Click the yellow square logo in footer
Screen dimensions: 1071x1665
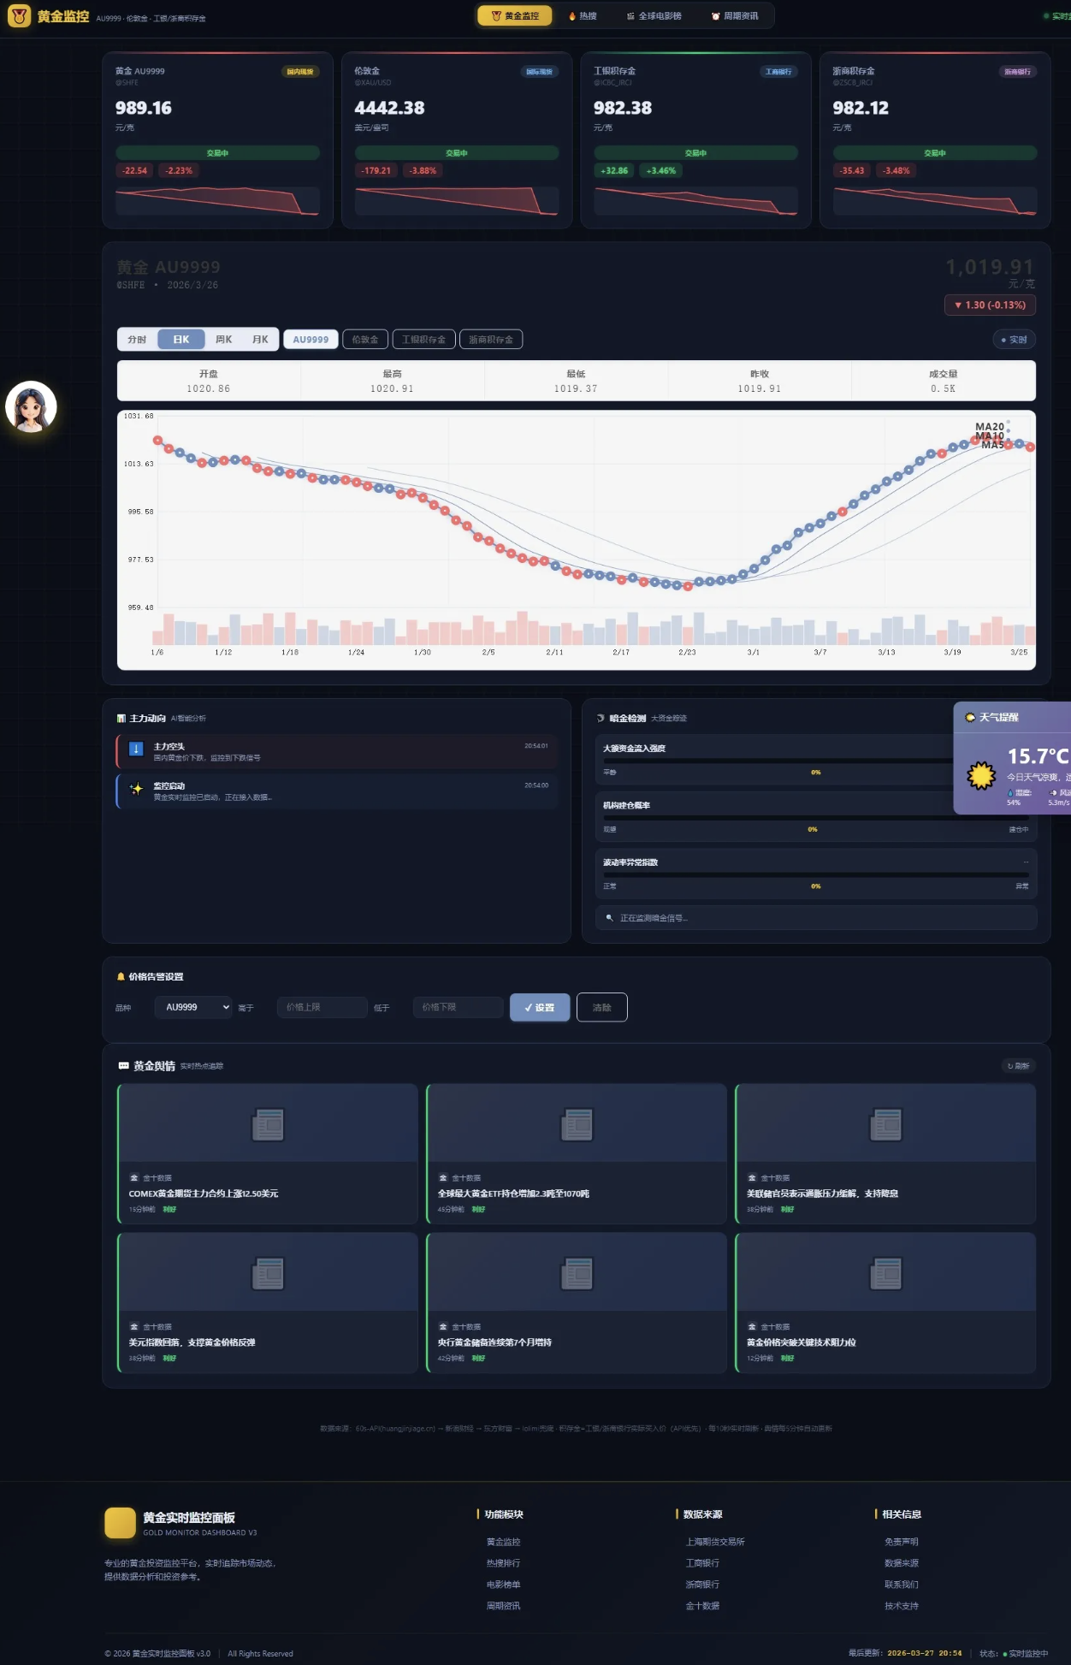click(120, 1523)
